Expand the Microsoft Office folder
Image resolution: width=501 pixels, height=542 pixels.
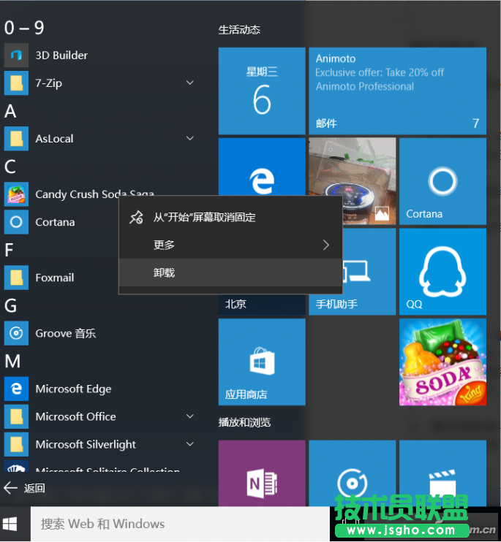(x=190, y=416)
